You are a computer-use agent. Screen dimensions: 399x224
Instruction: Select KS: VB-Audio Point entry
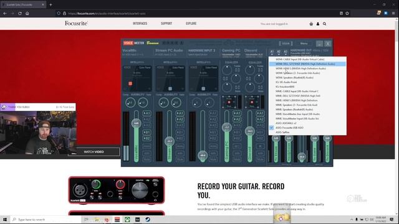tap(307, 82)
